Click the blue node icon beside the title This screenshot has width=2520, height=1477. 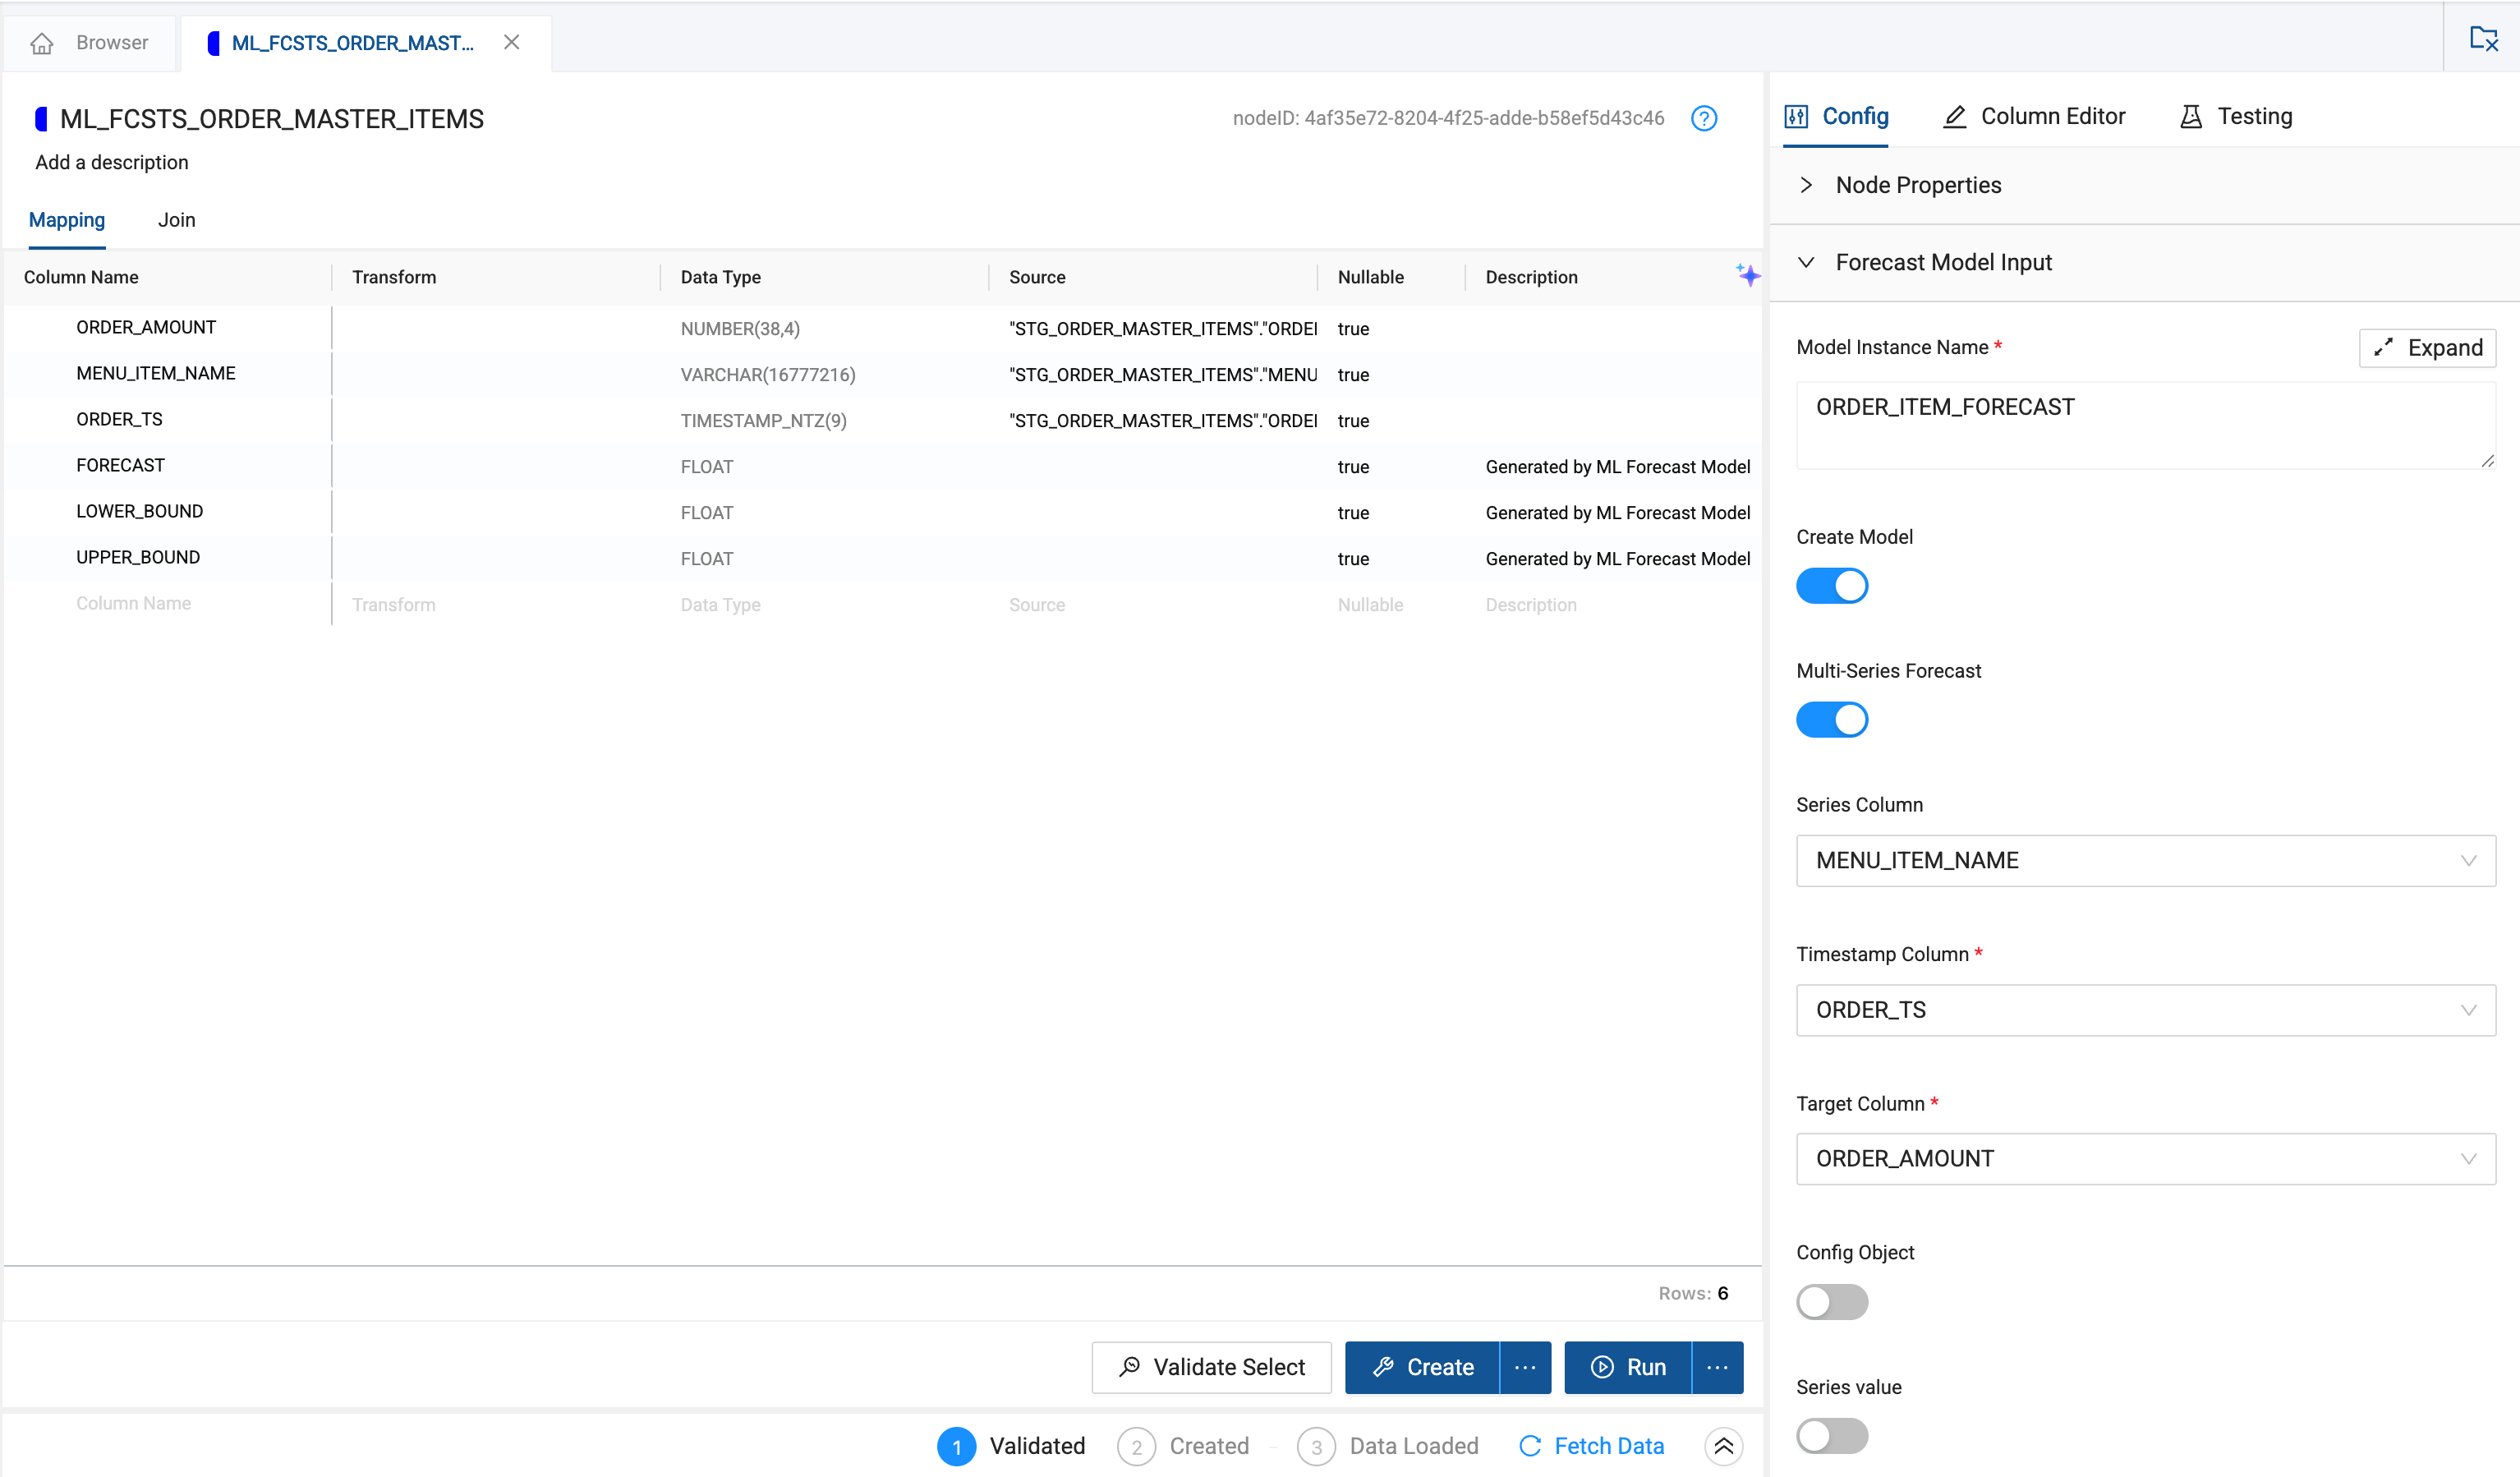[x=41, y=119]
